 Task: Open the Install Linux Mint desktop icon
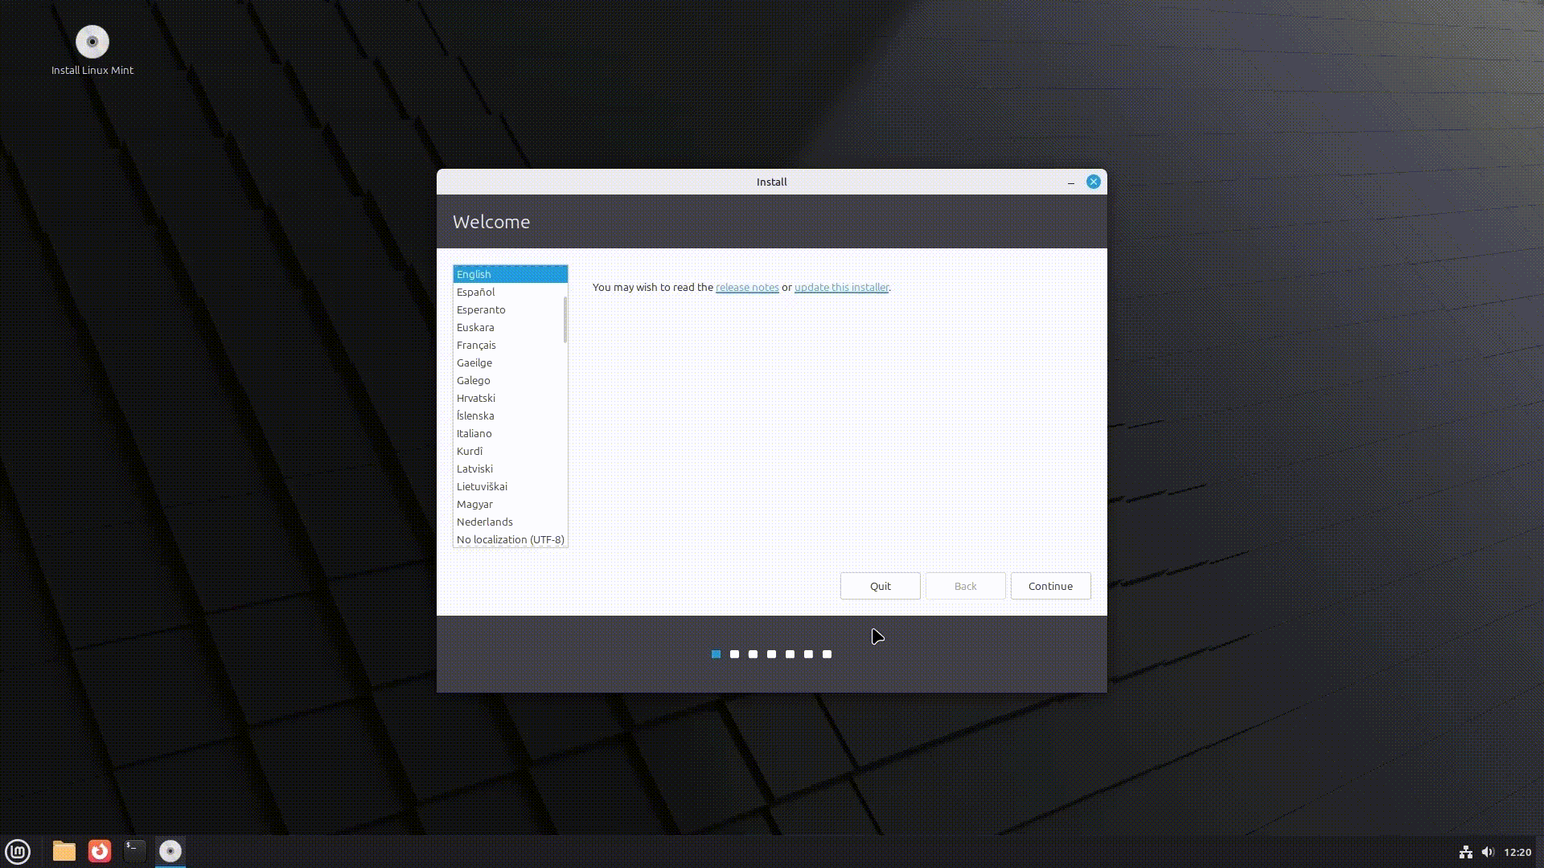pyautogui.click(x=92, y=43)
